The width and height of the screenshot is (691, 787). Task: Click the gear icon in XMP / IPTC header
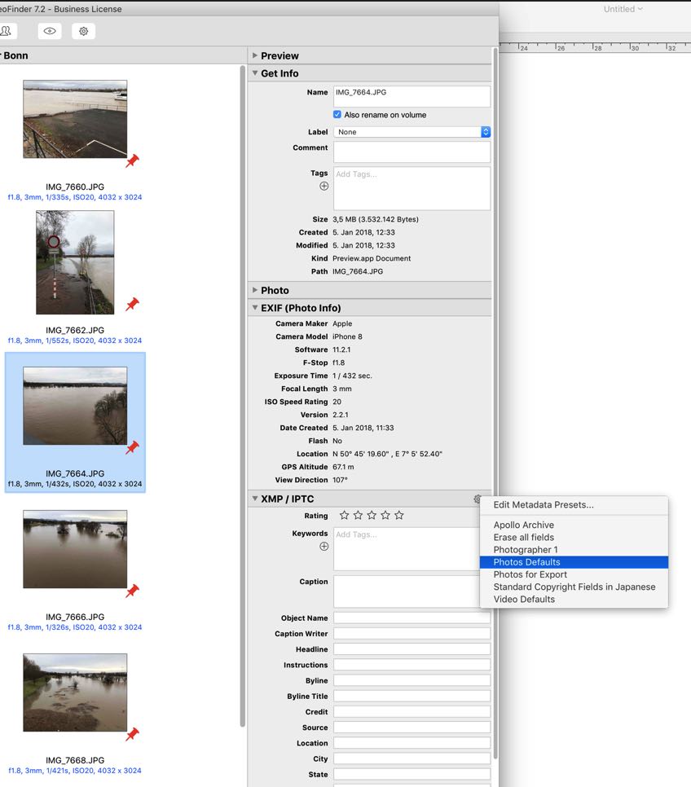pos(477,499)
